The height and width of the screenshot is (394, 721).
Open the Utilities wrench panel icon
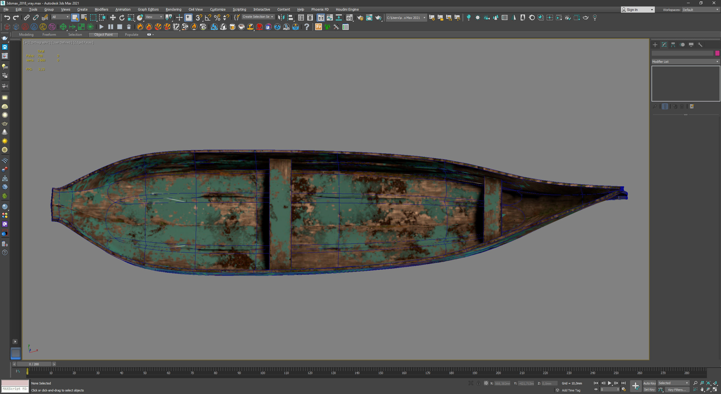click(700, 45)
